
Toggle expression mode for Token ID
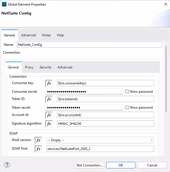pos(49,99)
